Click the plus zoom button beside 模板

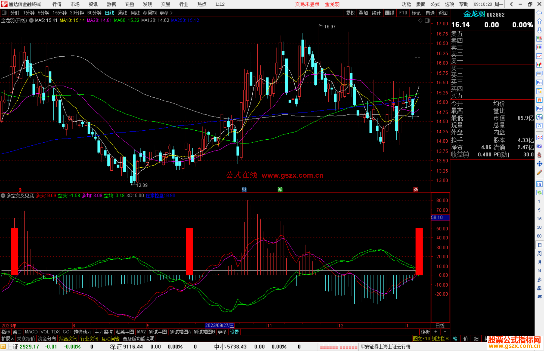(x=436, y=332)
